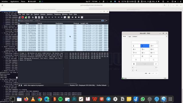Dial digit 1 on MicroSIP keypad
This screenshot has height=103, width=183.
pos(136,46)
